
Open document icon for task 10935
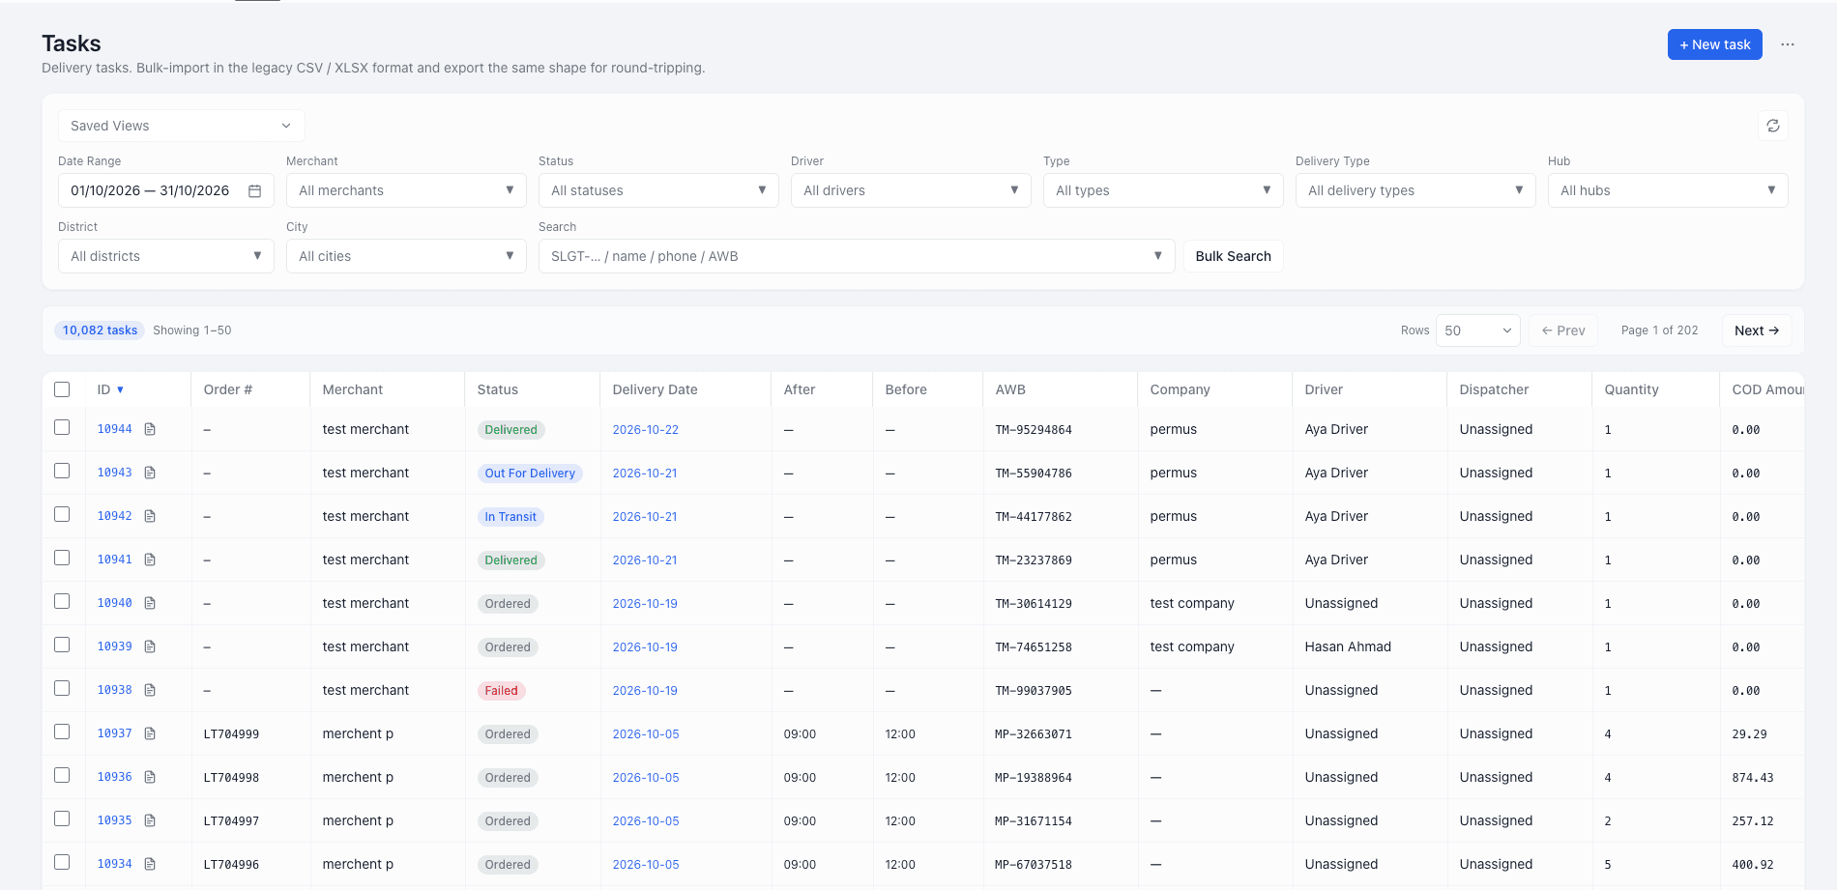click(150, 820)
